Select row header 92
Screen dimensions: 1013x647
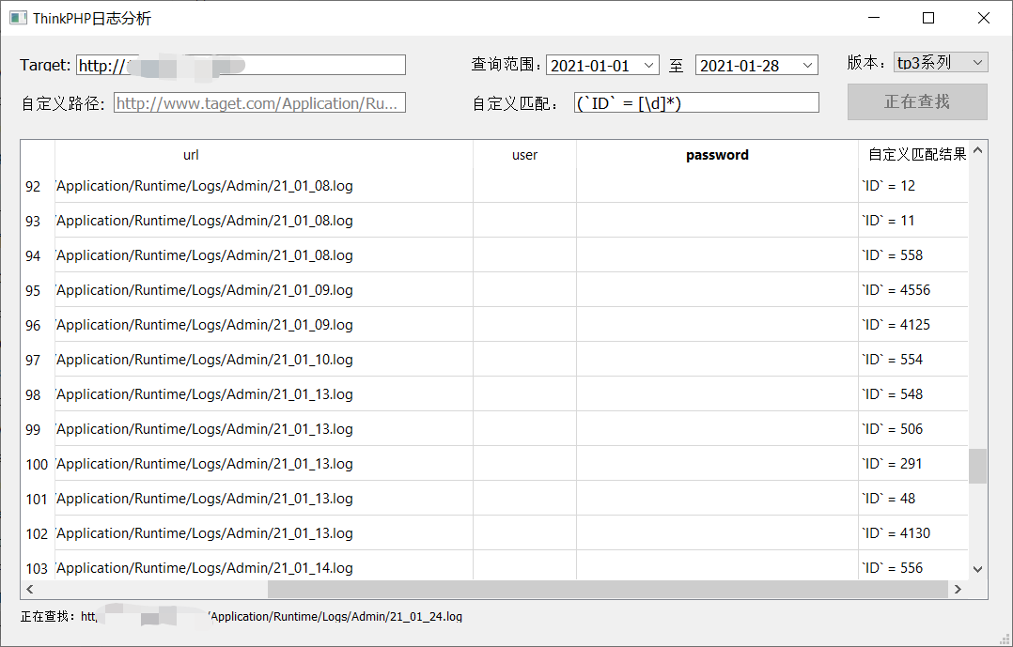(38, 186)
